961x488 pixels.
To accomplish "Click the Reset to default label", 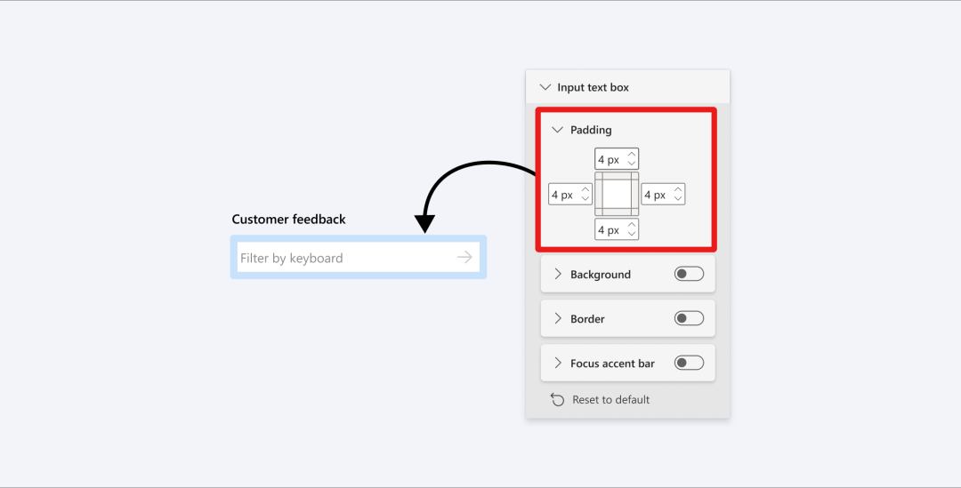I will (x=610, y=400).
